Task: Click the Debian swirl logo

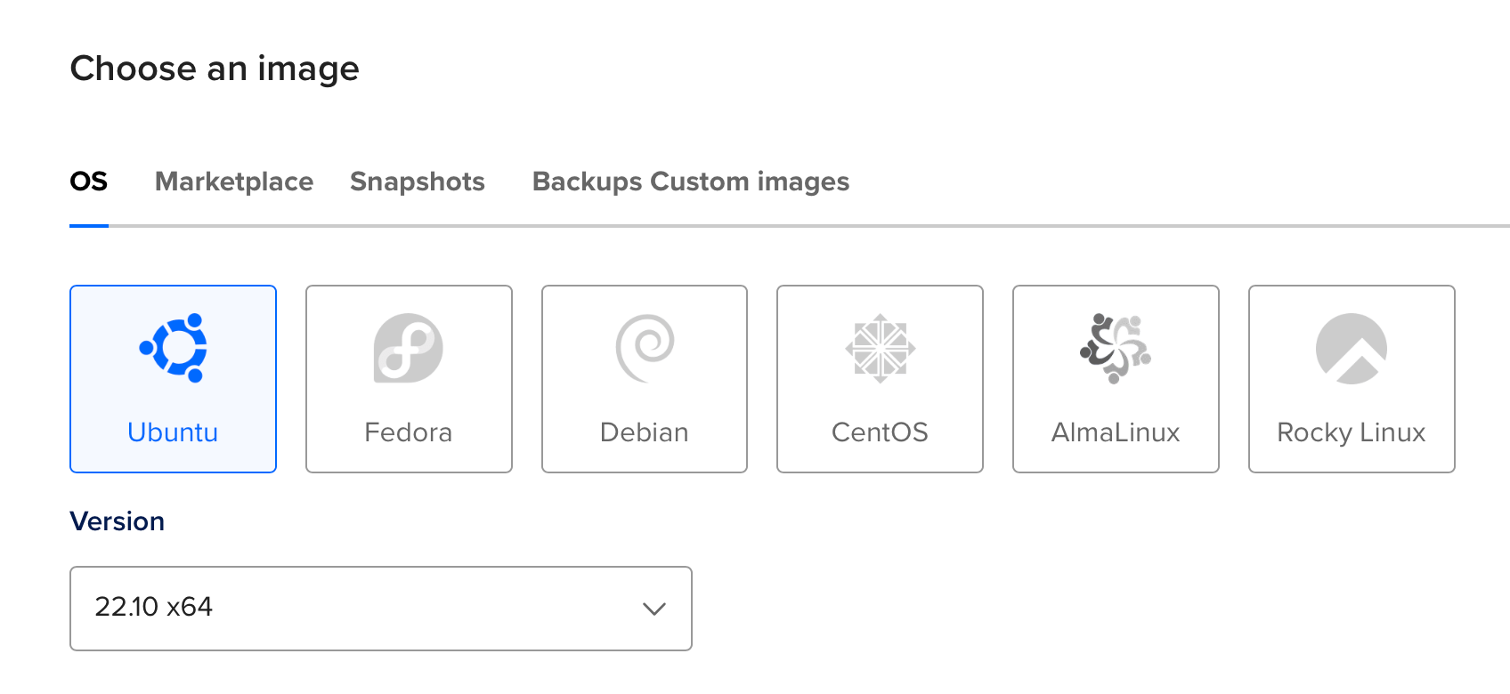Action: click(645, 348)
